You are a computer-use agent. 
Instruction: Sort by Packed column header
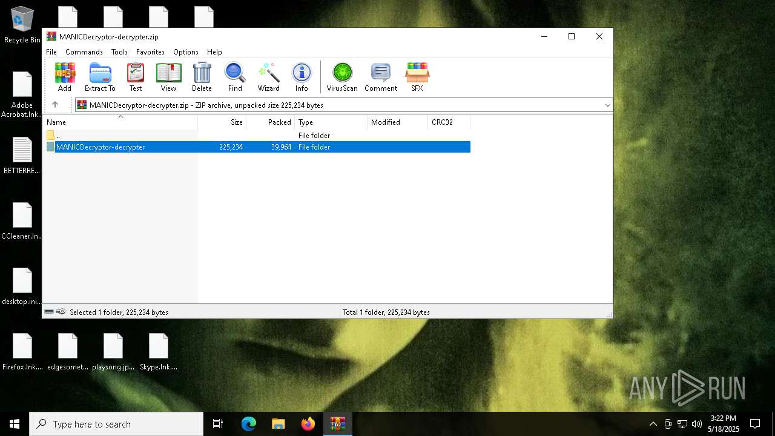pos(271,122)
